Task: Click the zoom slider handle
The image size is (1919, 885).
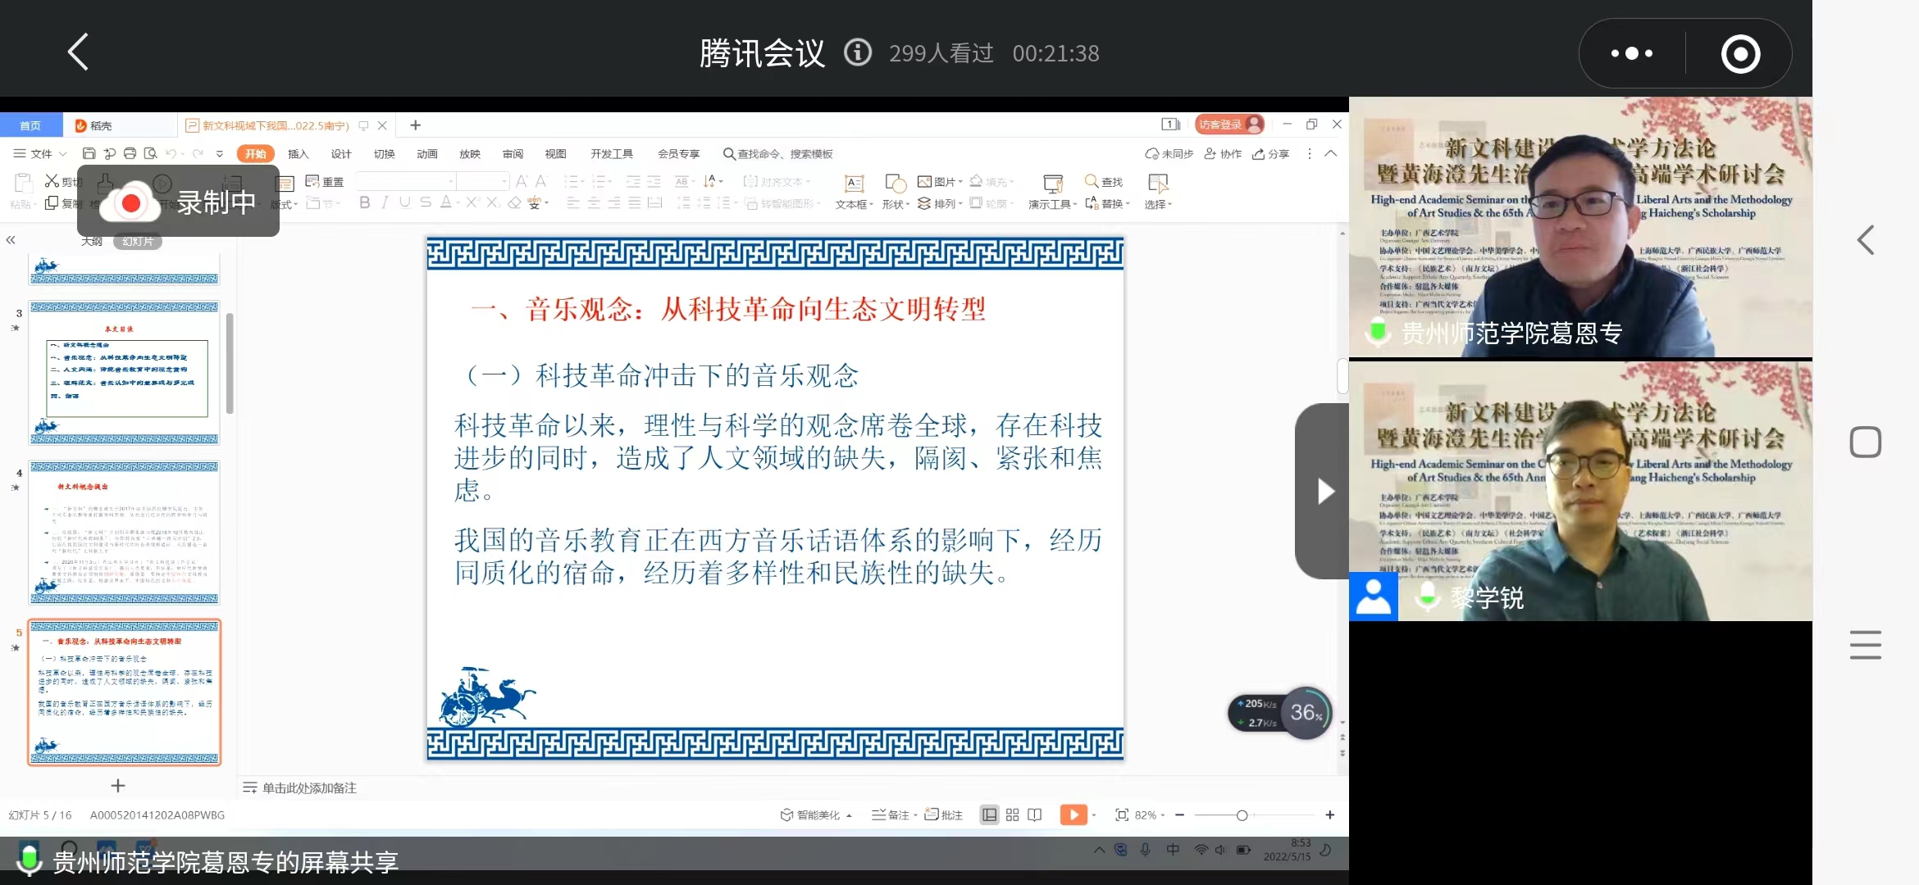Action: point(1242,815)
